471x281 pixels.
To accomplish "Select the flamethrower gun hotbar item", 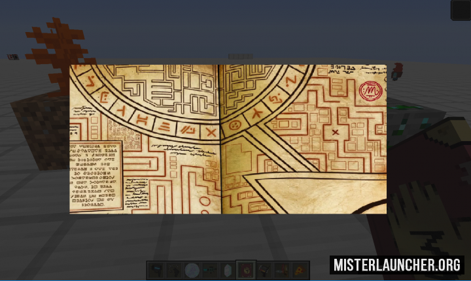I will click(264, 270).
